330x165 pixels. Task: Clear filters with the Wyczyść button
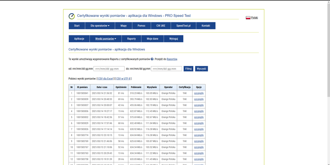click(202, 69)
